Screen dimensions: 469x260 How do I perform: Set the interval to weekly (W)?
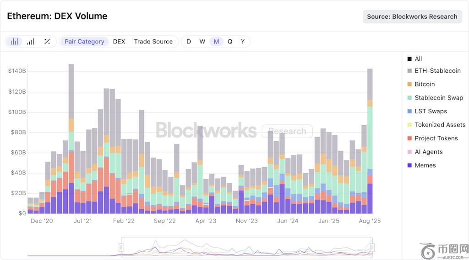(x=202, y=42)
